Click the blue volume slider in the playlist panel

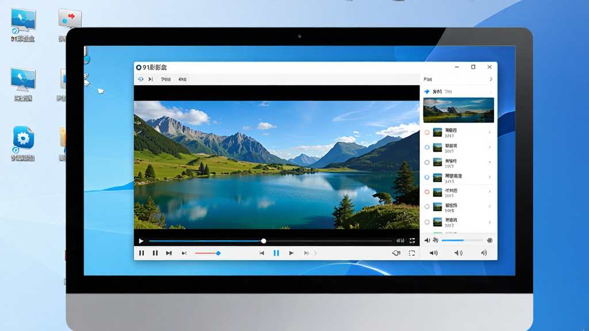click(462, 240)
